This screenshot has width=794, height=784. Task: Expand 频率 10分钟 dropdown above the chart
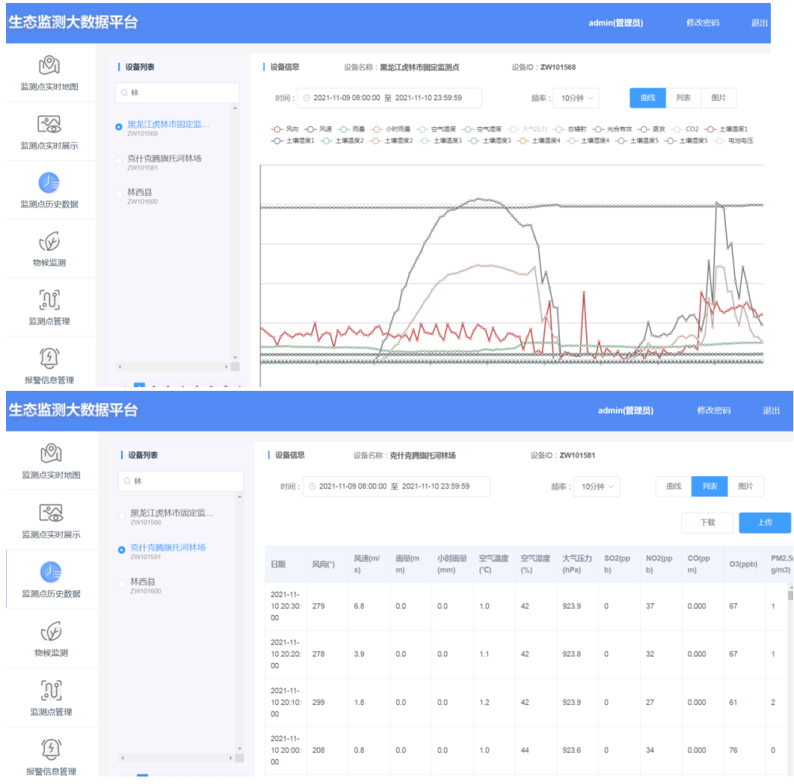[x=575, y=98]
